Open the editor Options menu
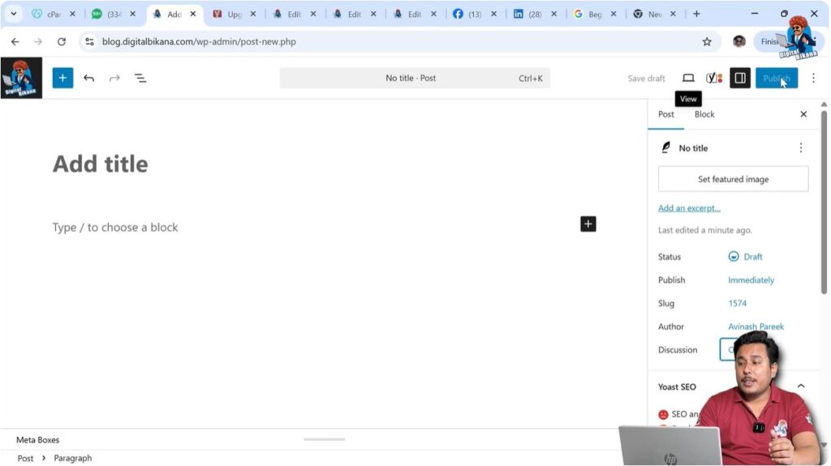 (813, 79)
